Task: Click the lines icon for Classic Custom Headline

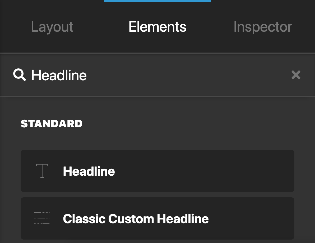Action: (42, 218)
